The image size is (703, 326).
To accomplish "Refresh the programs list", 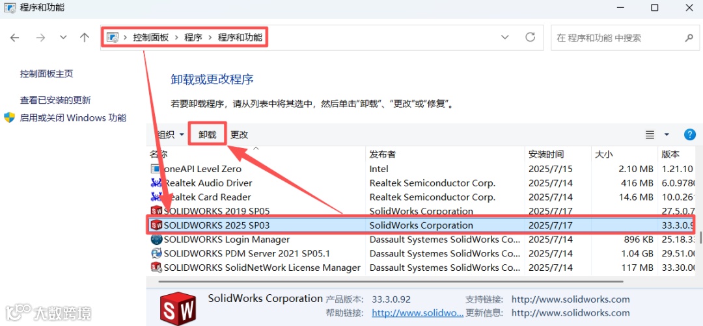I will pyautogui.click(x=531, y=37).
